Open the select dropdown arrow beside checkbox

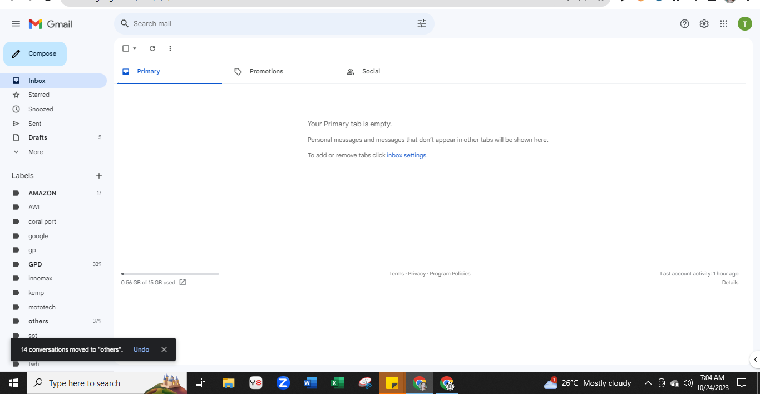135,48
